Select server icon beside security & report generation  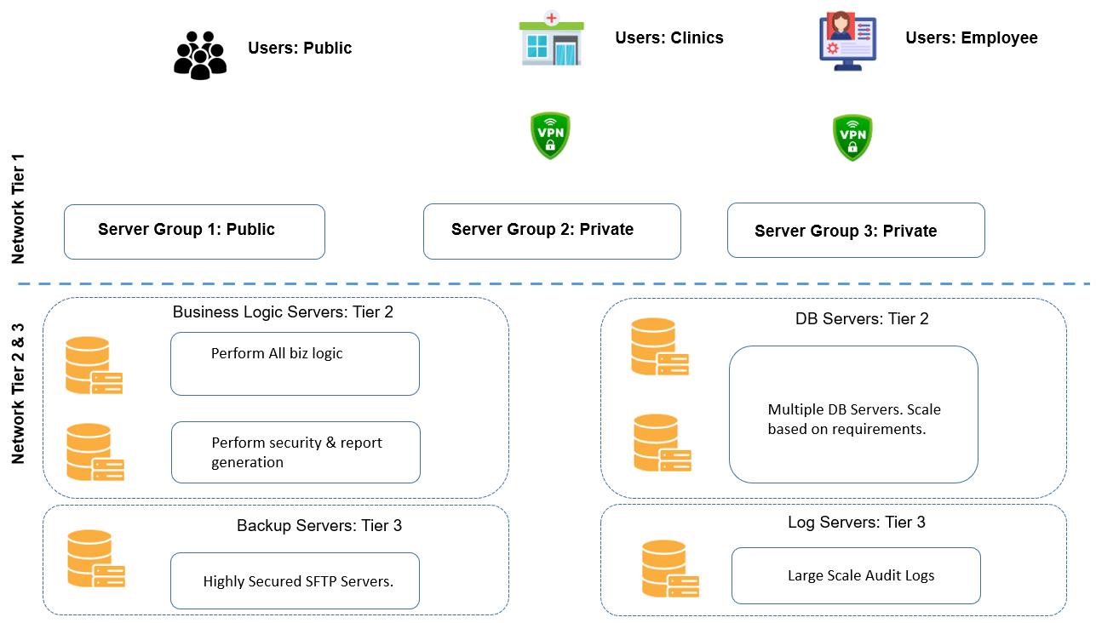pyautogui.click(x=95, y=452)
